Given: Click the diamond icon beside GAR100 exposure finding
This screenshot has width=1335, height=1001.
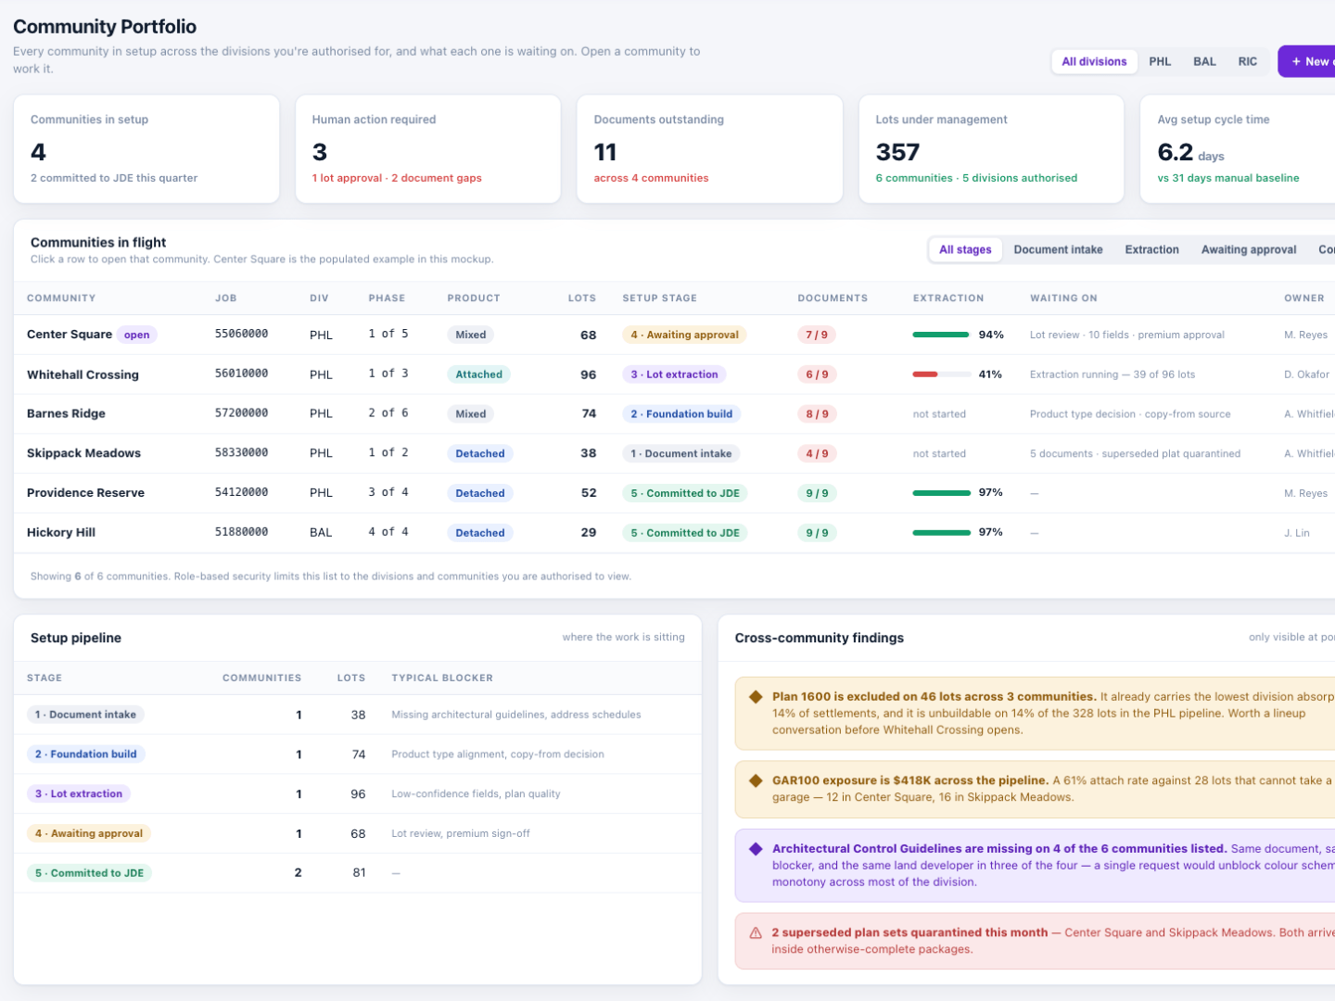Looking at the screenshot, I should (x=756, y=781).
